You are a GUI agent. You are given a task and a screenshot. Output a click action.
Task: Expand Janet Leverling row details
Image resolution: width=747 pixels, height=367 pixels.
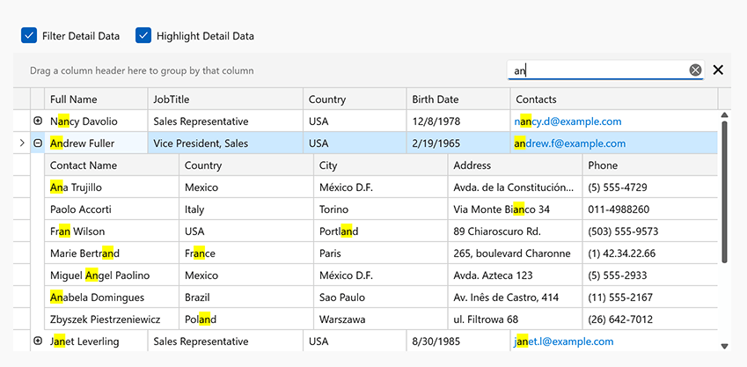[38, 341]
